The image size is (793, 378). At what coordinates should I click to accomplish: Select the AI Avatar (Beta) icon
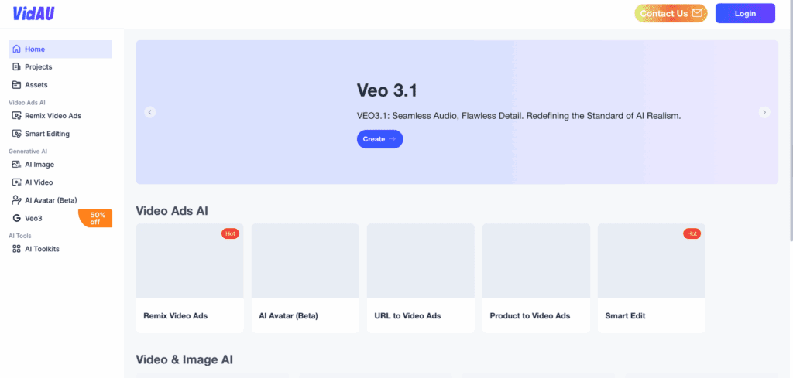(x=17, y=200)
